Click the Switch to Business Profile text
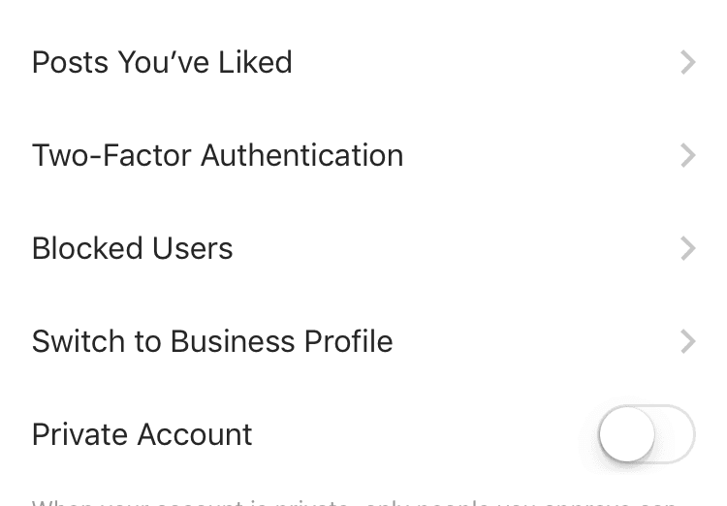Screen dimensions: 727x506 click(x=212, y=342)
